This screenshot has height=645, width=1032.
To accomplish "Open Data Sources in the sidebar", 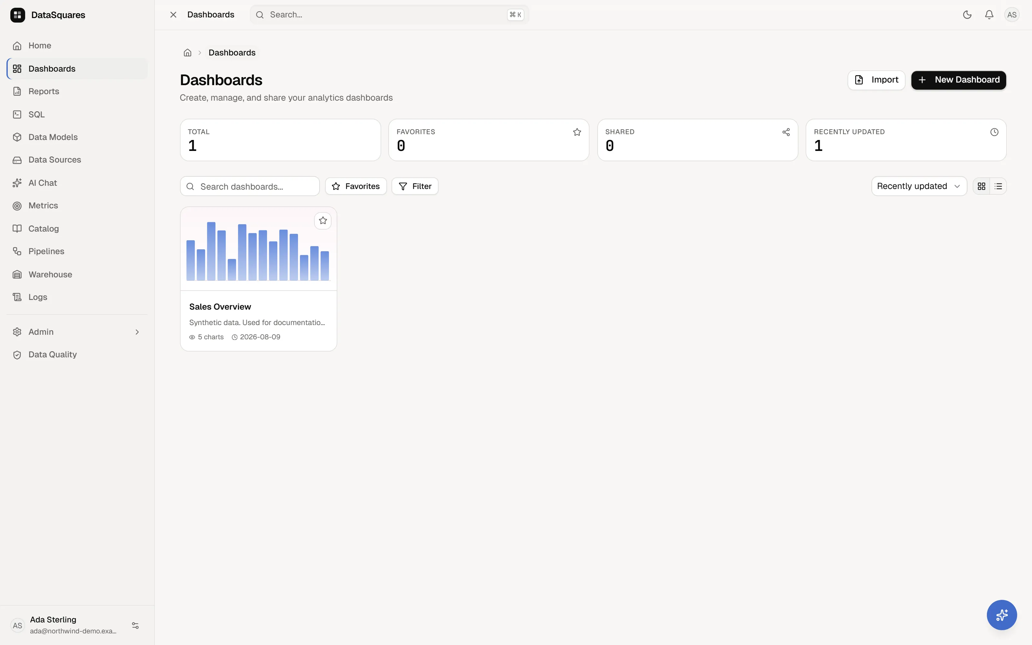I will click(x=77, y=160).
